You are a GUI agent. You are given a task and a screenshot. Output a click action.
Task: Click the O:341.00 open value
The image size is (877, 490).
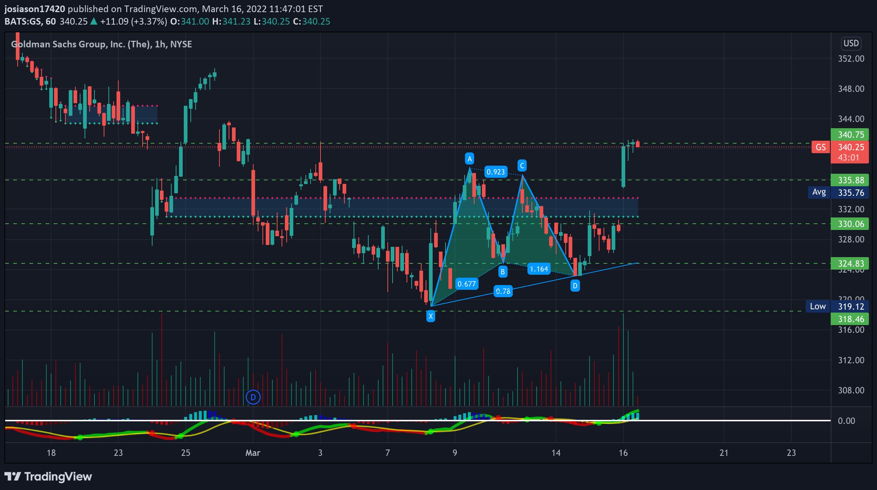point(190,21)
